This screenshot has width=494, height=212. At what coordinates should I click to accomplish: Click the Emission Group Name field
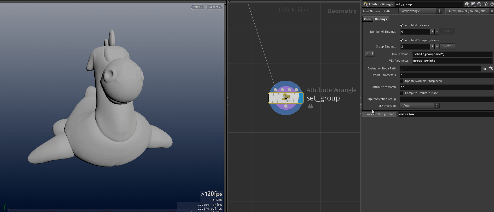coord(446,114)
